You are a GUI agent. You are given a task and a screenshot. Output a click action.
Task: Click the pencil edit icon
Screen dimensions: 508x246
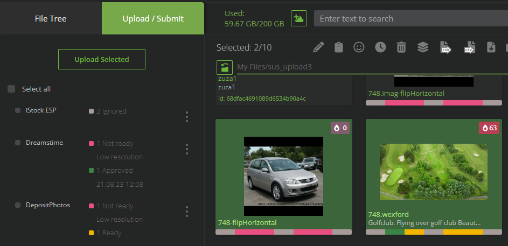click(x=318, y=47)
